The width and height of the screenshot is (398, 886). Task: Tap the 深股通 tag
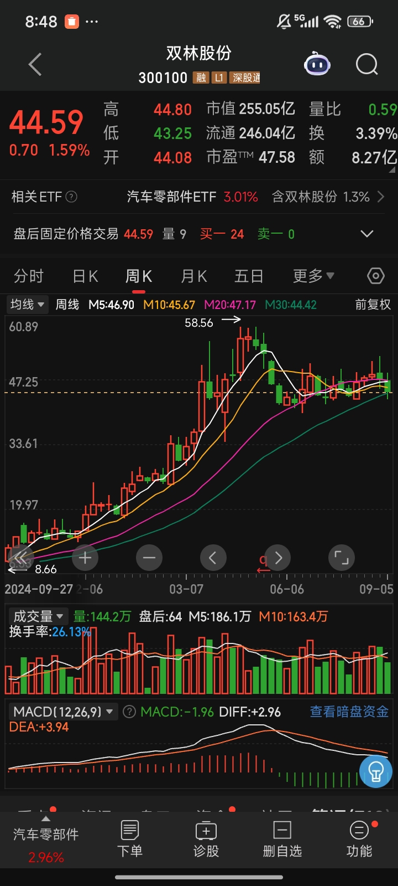[246, 78]
